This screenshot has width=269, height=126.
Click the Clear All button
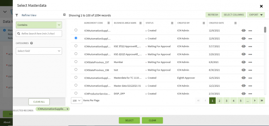tap(39, 102)
